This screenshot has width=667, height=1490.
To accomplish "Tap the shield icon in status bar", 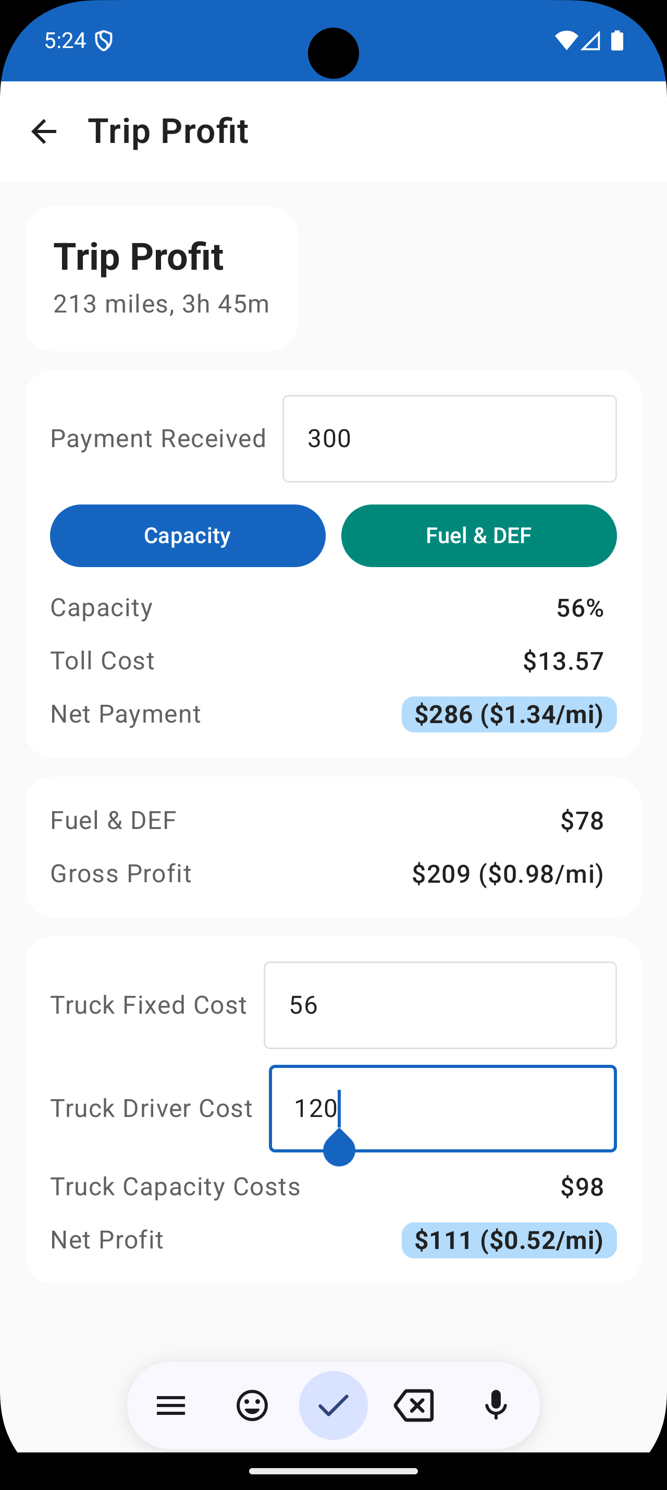I will [x=104, y=41].
